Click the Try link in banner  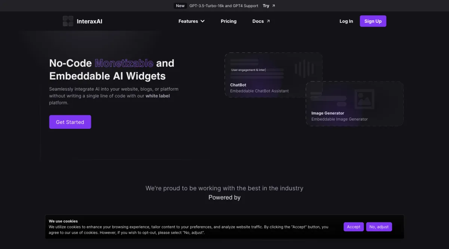pos(269,6)
